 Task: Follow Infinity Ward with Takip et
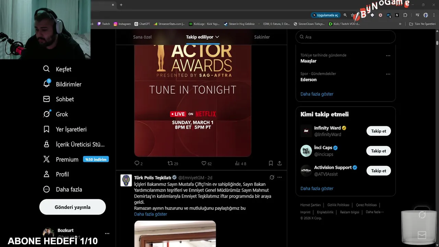[379, 131]
